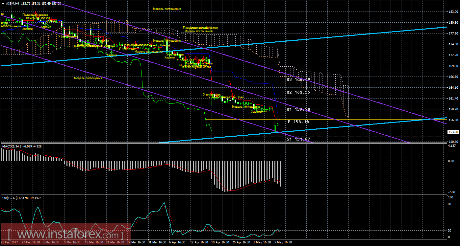Image resolution: width=460 pixels, height=246 pixels.
Task: Click the current price tag 153.08
Action: 453,132
